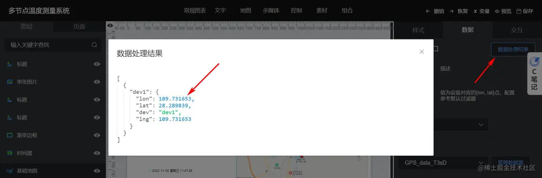Click 预览 preview button

pyautogui.click(x=503, y=11)
